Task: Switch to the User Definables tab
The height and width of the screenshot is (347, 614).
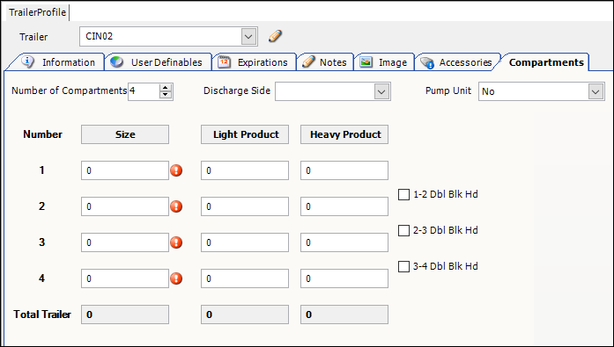Action: (x=159, y=62)
